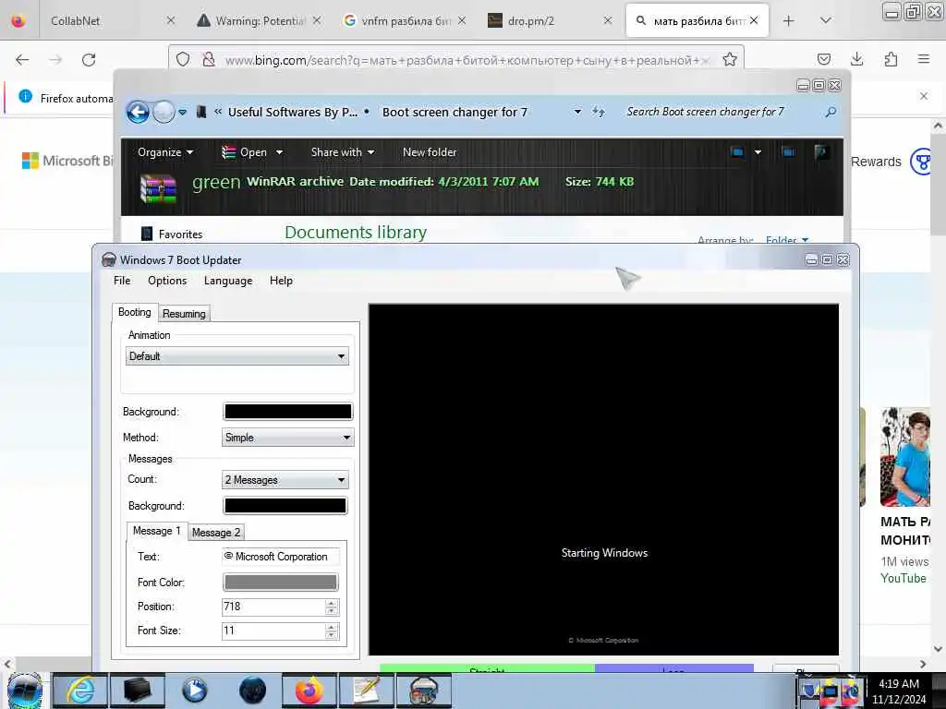Click the Windows Start orb
This screenshot has width=946, height=709.
tap(25, 691)
